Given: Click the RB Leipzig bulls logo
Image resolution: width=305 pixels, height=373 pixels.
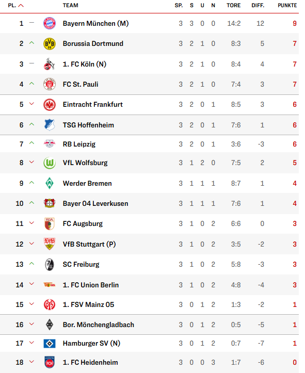Looking at the screenshot, I should (x=50, y=144).
